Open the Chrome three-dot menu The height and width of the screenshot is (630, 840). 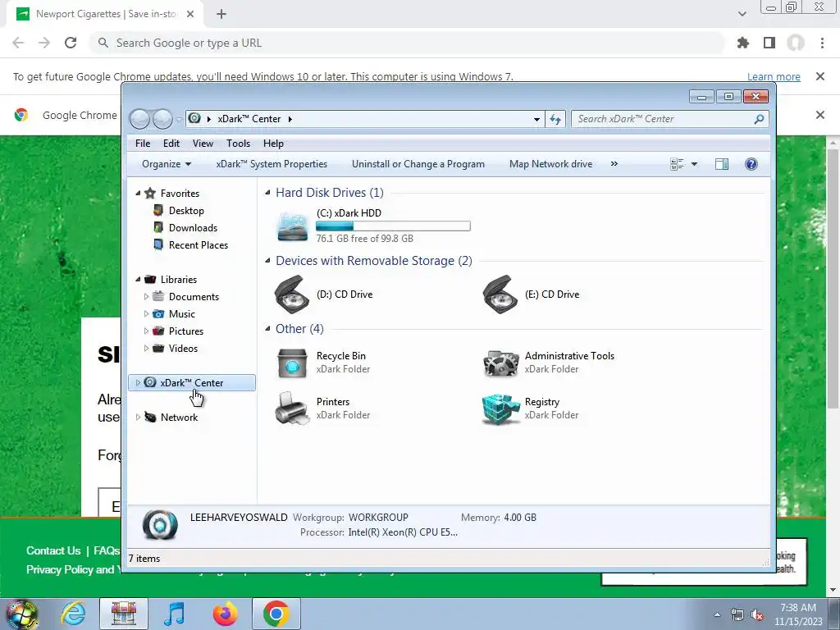pos(822,43)
